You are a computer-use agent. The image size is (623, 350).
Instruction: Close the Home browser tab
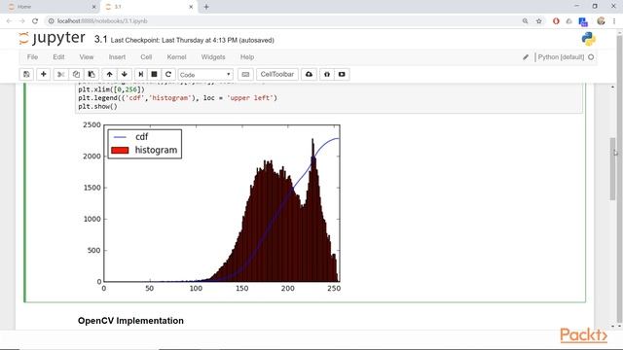93,7
